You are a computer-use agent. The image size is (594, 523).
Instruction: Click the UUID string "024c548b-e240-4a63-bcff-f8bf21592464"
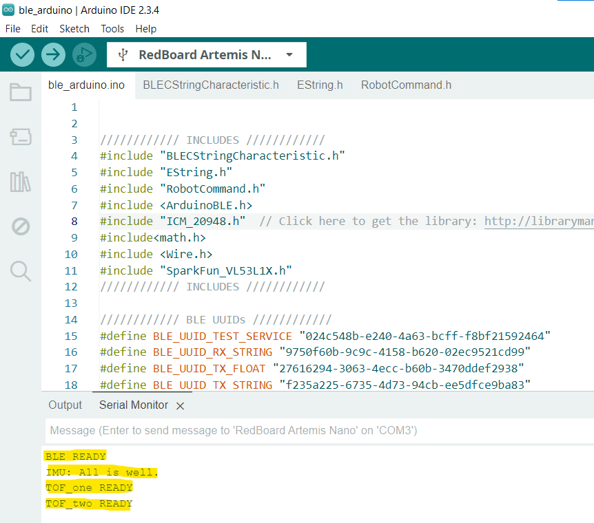[x=424, y=336]
